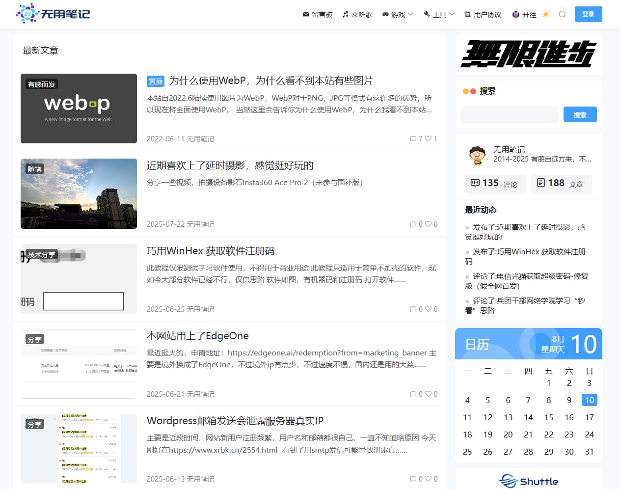Open the 留言板 envelope icon

(306, 14)
